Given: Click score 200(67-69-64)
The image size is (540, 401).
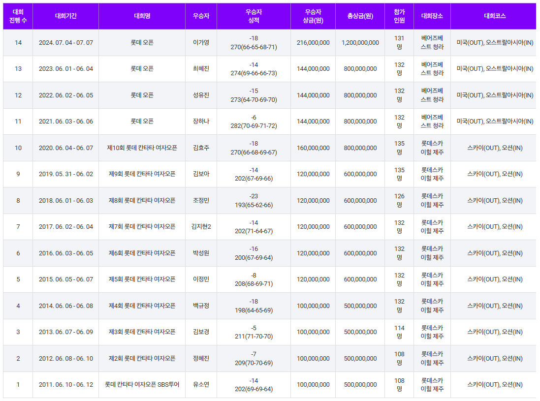Looking at the screenshot, I should click(254, 258).
